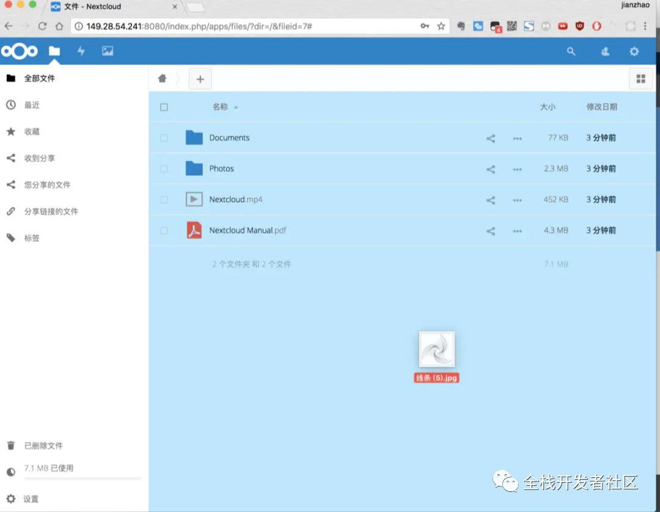Select the 文件 - Nextcloud browser tab
Screen dimensions: 660x512
pos(114,7)
